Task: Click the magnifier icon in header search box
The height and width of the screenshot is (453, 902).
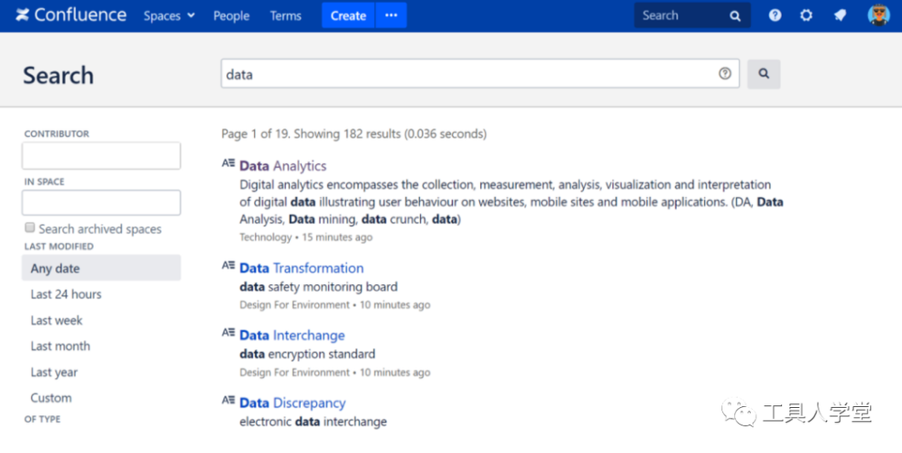Action: click(735, 16)
